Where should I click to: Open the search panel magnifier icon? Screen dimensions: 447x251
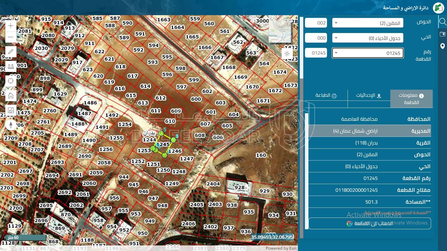(x=442, y=22)
